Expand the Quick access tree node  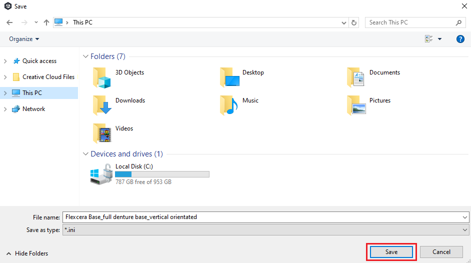click(5, 61)
